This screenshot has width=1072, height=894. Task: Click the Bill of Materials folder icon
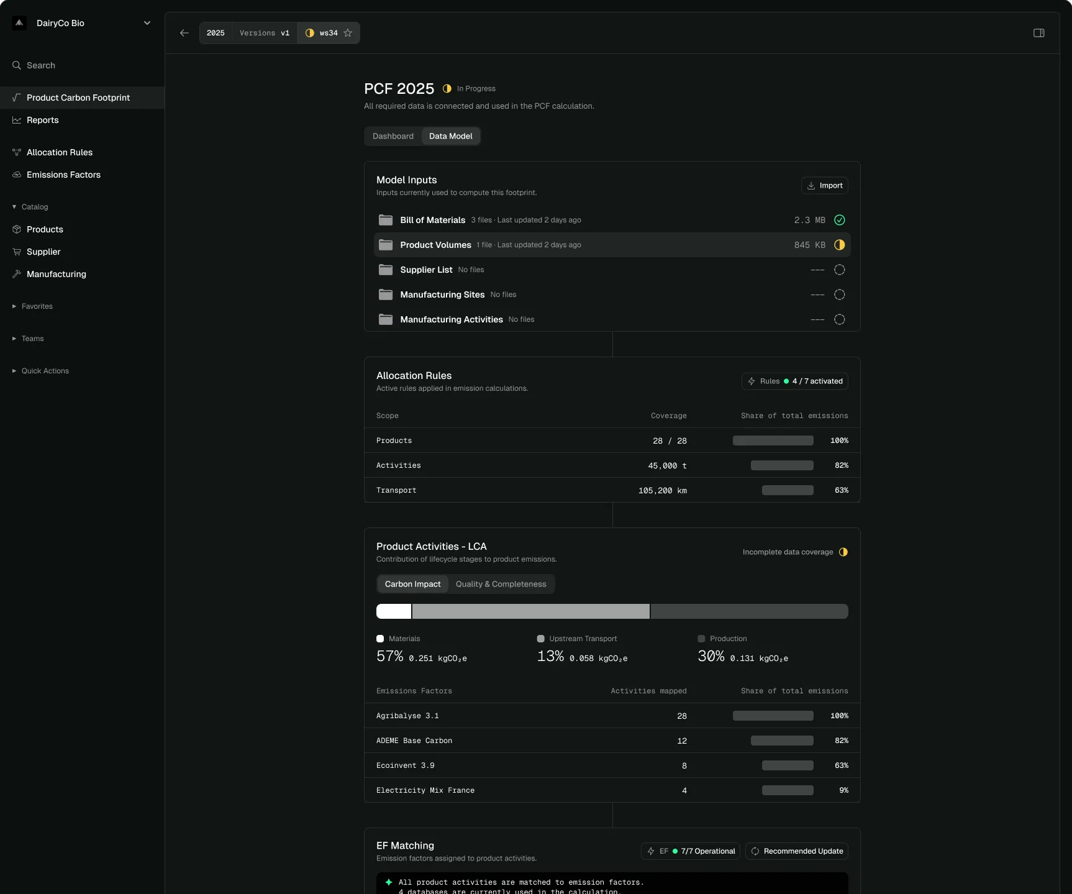[x=386, y=220]
